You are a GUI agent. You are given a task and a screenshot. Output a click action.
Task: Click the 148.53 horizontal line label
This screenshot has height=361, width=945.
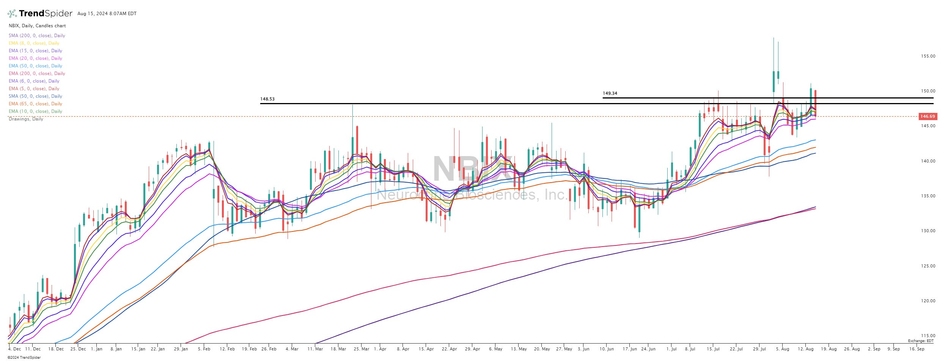(267, 99)
